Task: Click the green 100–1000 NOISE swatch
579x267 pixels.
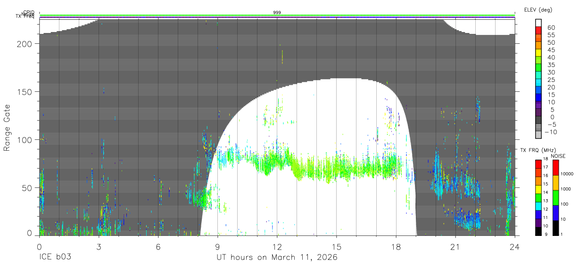Action: pos(555,197)
